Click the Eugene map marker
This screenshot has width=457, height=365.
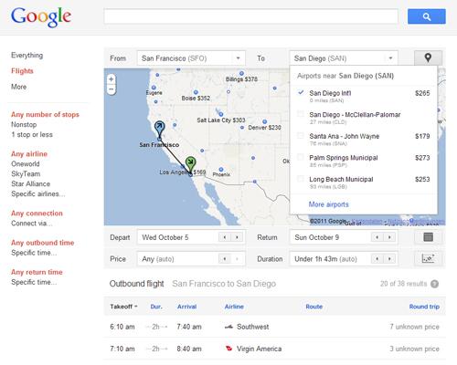[x=154, y=88]
